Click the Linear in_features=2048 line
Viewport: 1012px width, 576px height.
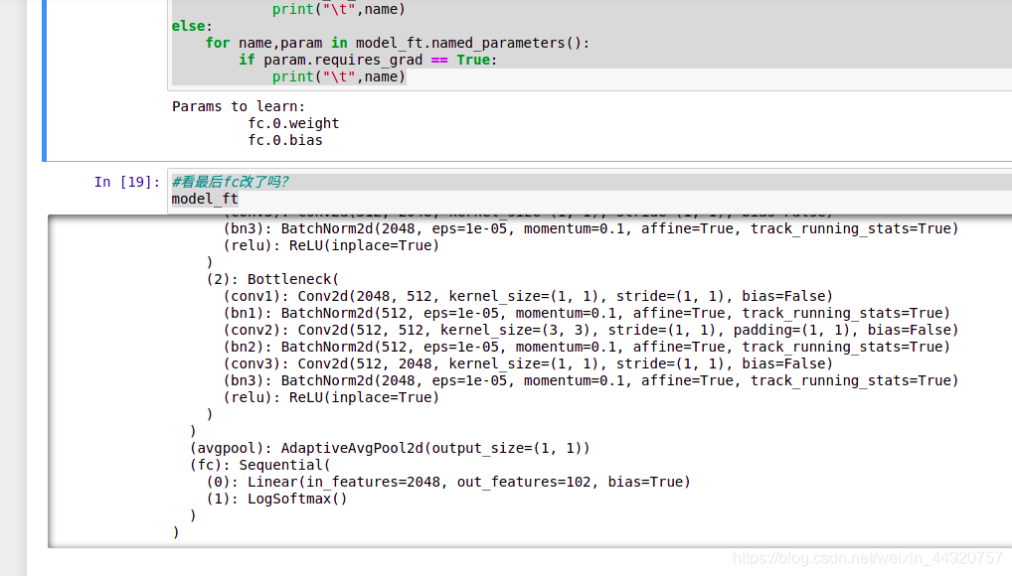448,482
